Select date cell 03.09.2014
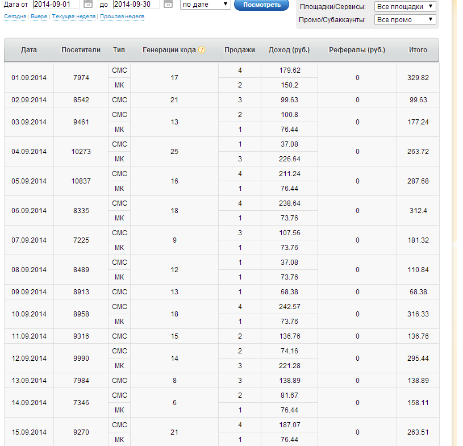 (x=29, y=122)
